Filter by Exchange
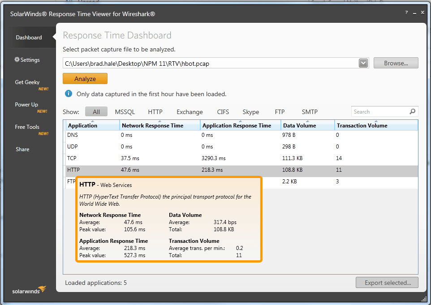The image size is (431, 305). pyautogui.click(x=190, y=112)
